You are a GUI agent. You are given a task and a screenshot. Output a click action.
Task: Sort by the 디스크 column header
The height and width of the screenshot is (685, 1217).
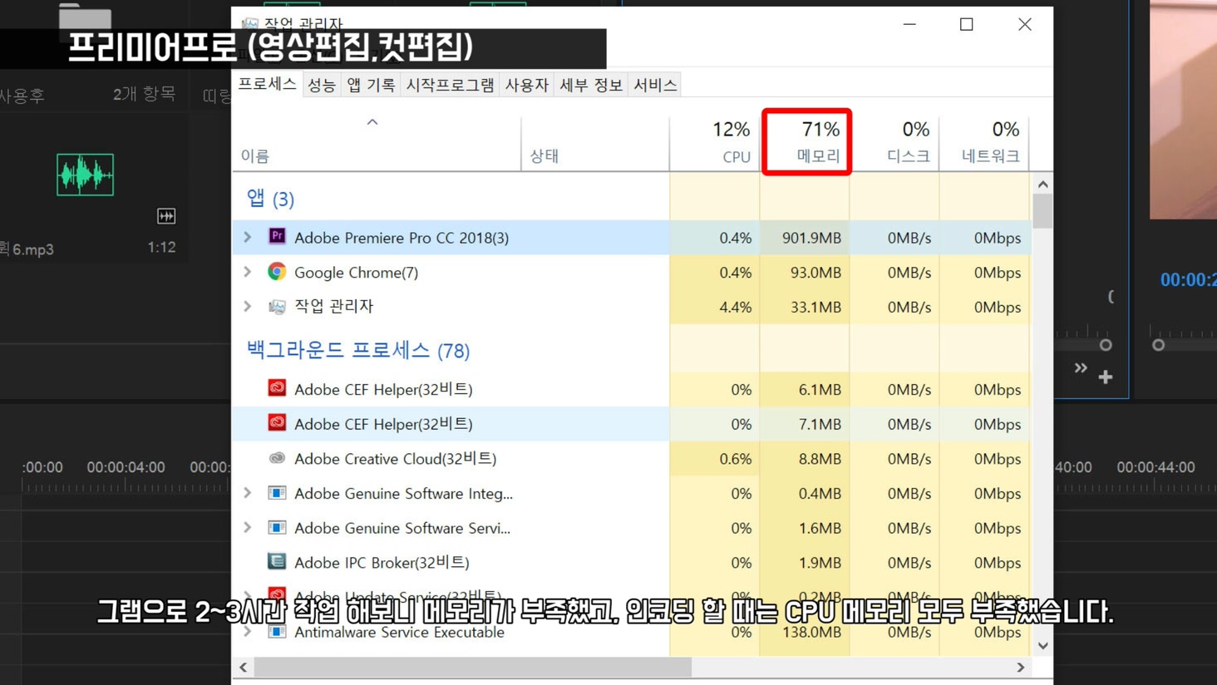point(894,142)
